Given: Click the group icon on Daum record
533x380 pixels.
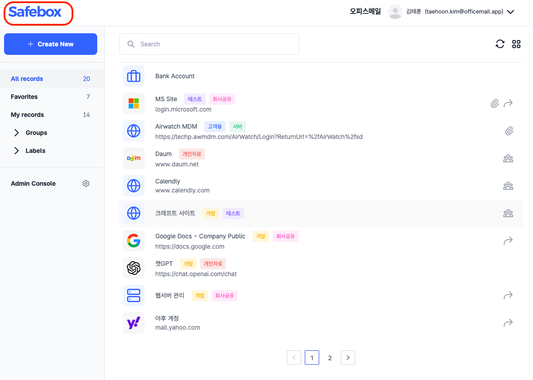Looking at the screenshot, I should point(508,159).
